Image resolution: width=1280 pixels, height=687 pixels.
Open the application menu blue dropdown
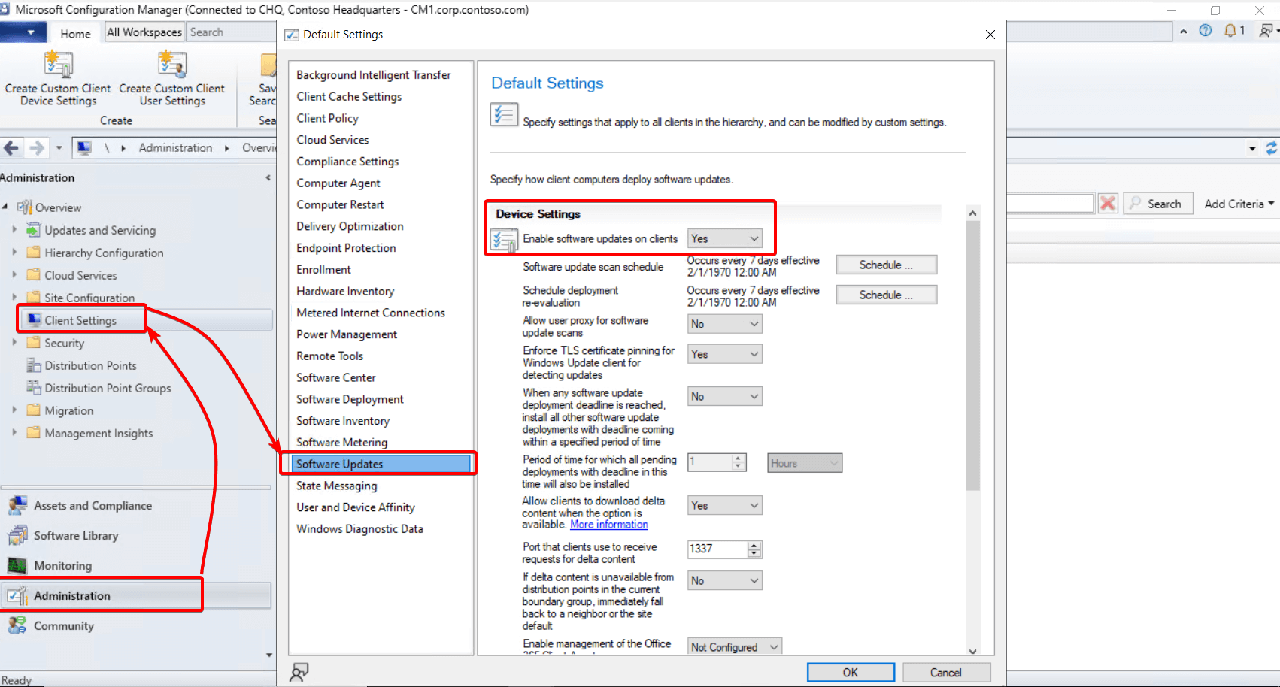tap(23, 32)
